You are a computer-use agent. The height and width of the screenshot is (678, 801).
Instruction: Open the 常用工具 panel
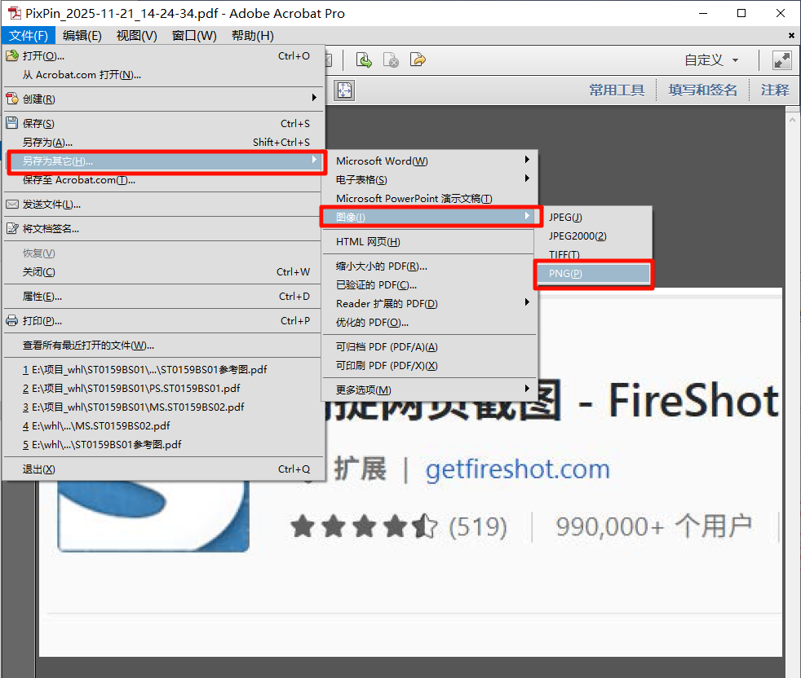(617, 90)
